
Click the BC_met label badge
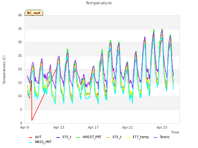pos(34,13)
